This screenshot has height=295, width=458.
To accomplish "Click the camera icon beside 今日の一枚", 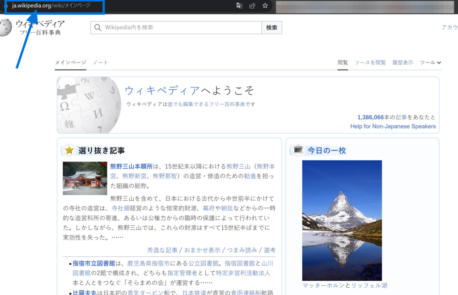I will coord(297,150).
